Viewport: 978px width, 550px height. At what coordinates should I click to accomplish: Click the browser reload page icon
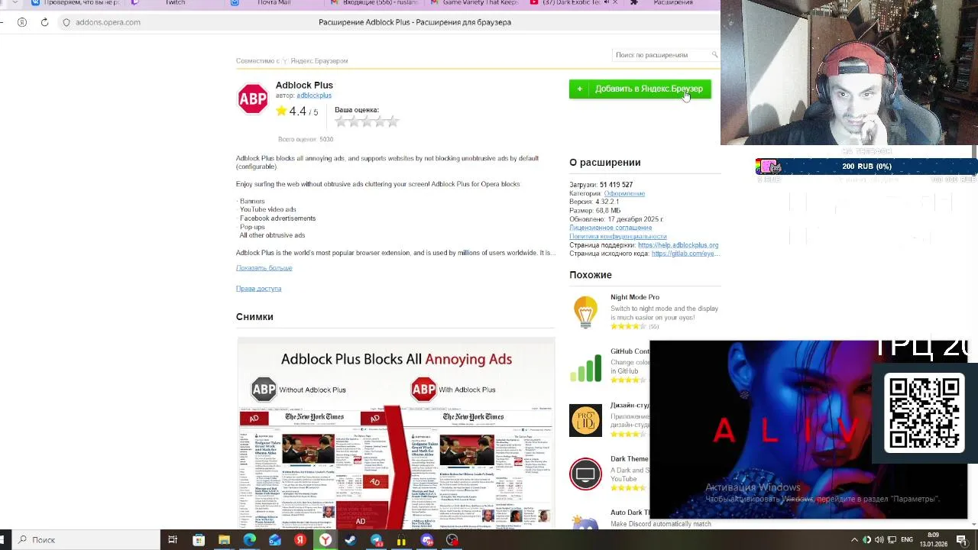tap(44, 22)
